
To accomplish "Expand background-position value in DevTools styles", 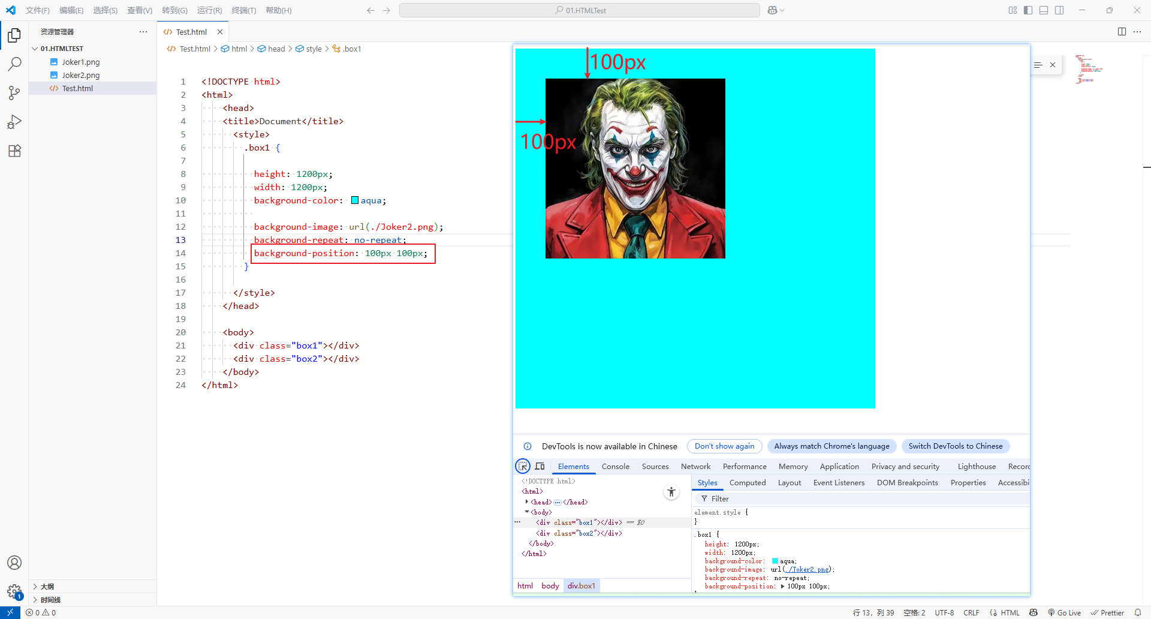I will point(782,587).
